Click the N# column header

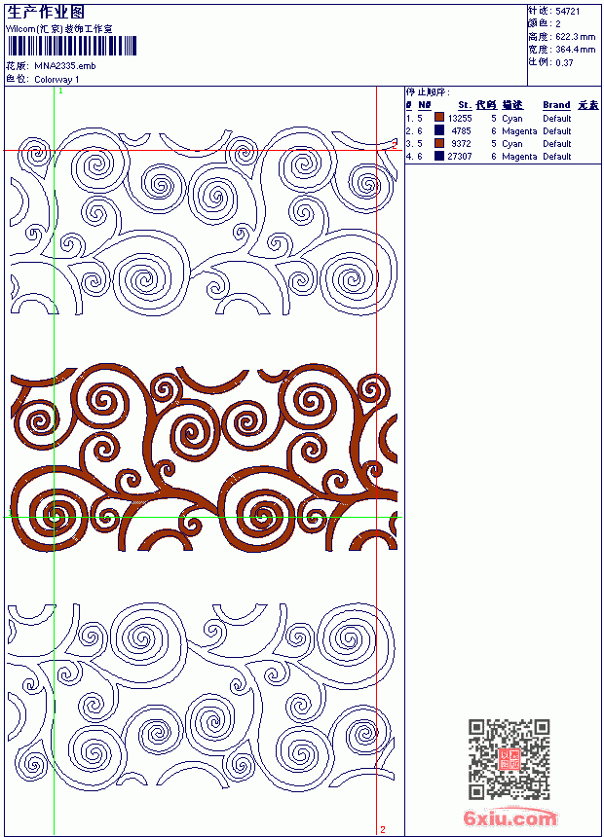(425, 105)
